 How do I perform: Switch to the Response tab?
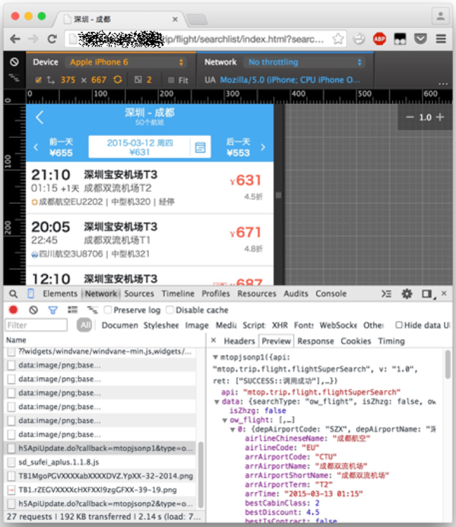click(315, 341)
